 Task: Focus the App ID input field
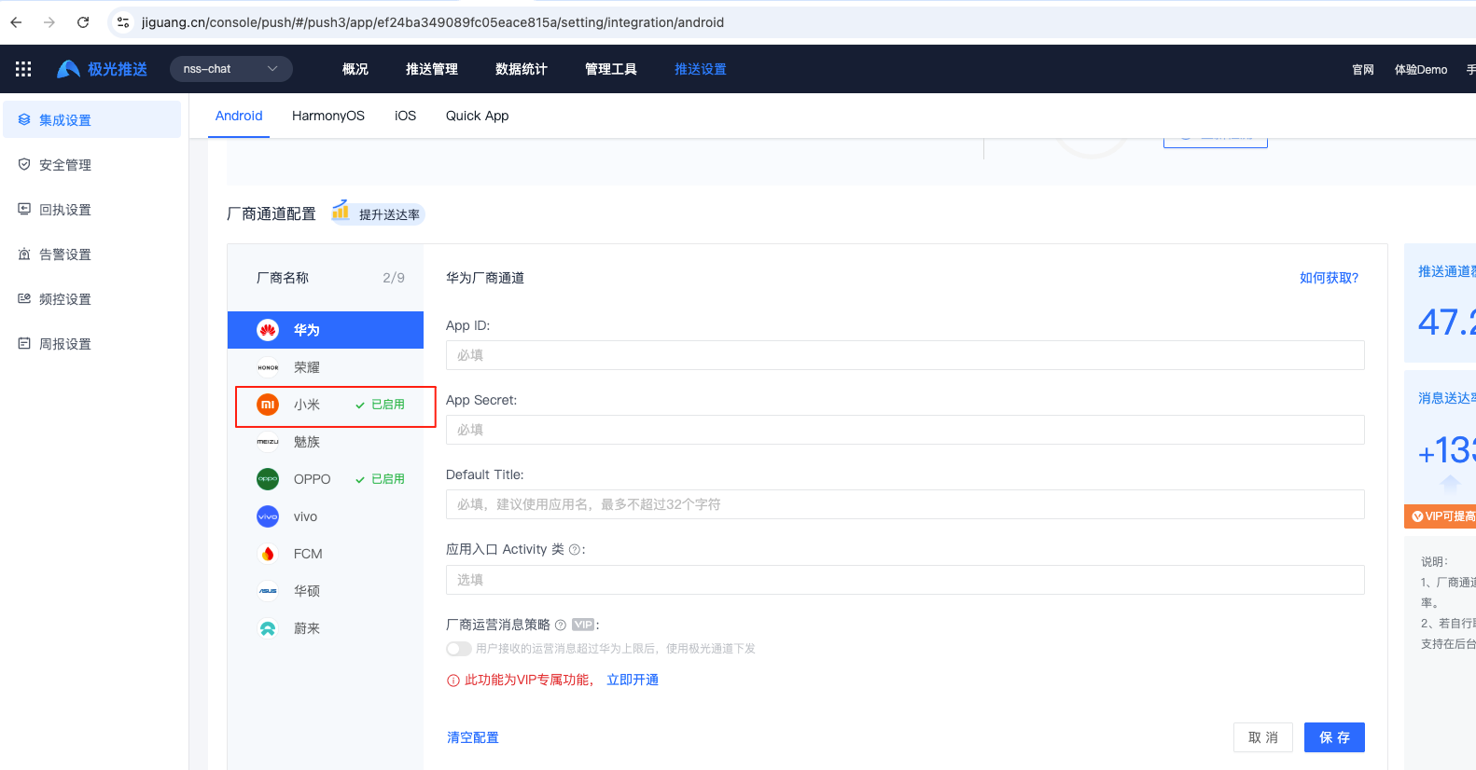905,355
